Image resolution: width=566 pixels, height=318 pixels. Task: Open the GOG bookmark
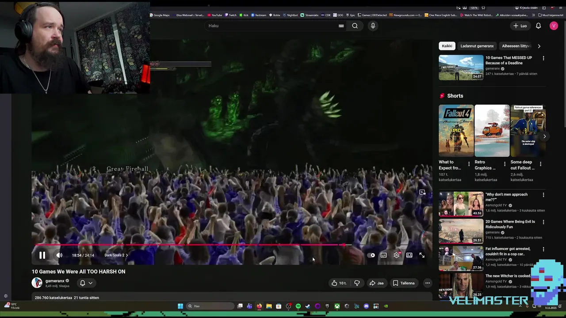338,15
